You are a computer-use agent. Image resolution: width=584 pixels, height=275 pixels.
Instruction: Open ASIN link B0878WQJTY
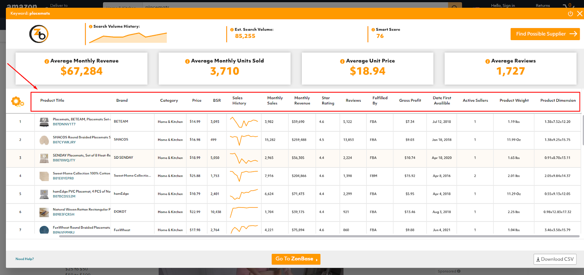click(64, 160)
